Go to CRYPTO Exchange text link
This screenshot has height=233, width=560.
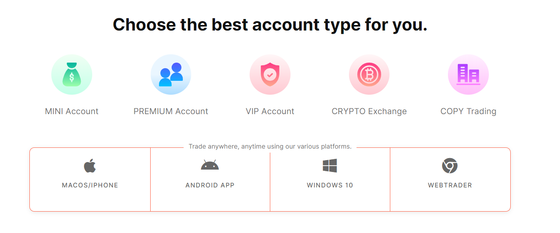click(x=369, y=111)
